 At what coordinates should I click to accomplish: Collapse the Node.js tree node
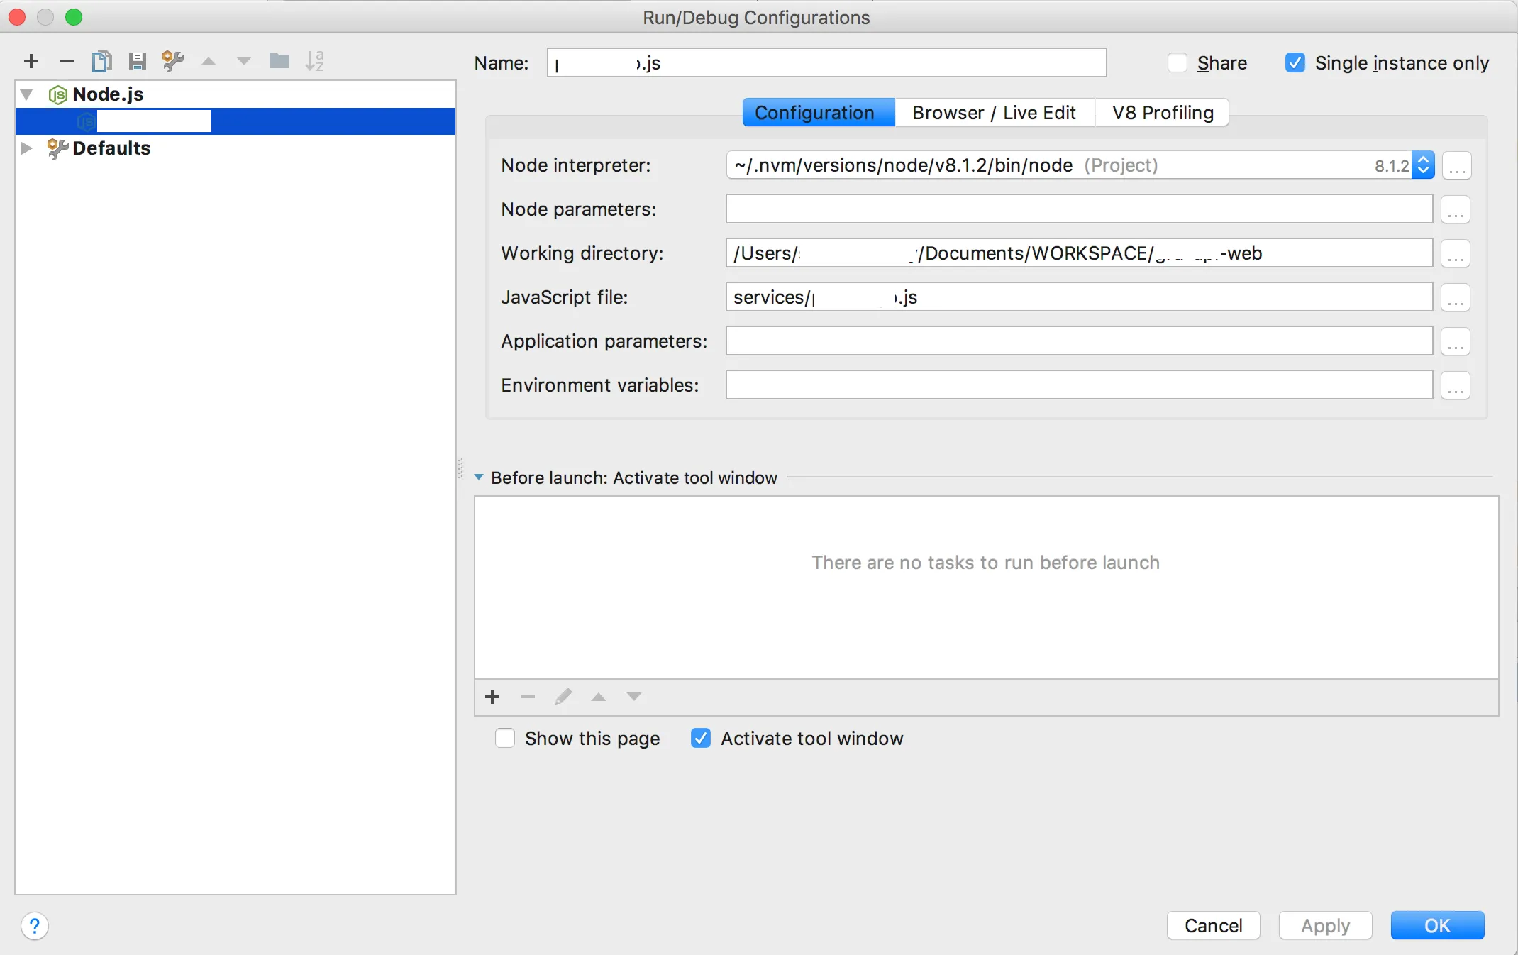27,94
